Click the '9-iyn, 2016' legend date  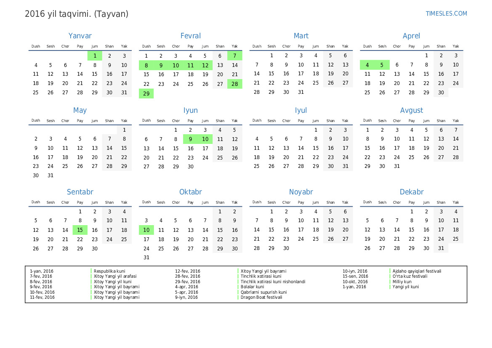click(186, 297)
